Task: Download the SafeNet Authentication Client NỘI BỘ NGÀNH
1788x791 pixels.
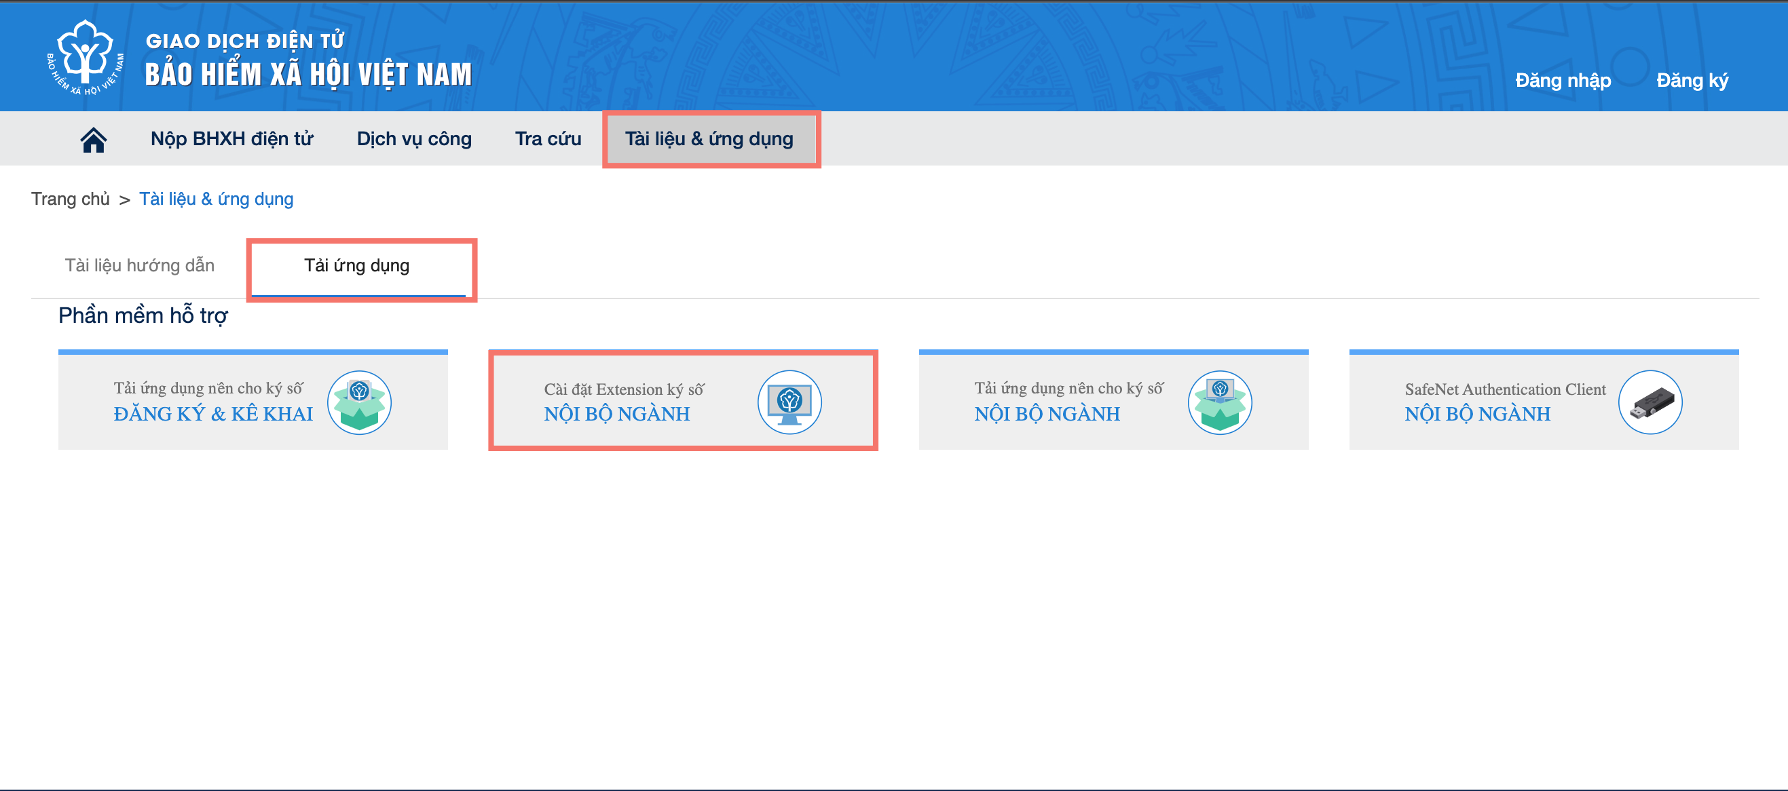Action: pos(1476,414)
